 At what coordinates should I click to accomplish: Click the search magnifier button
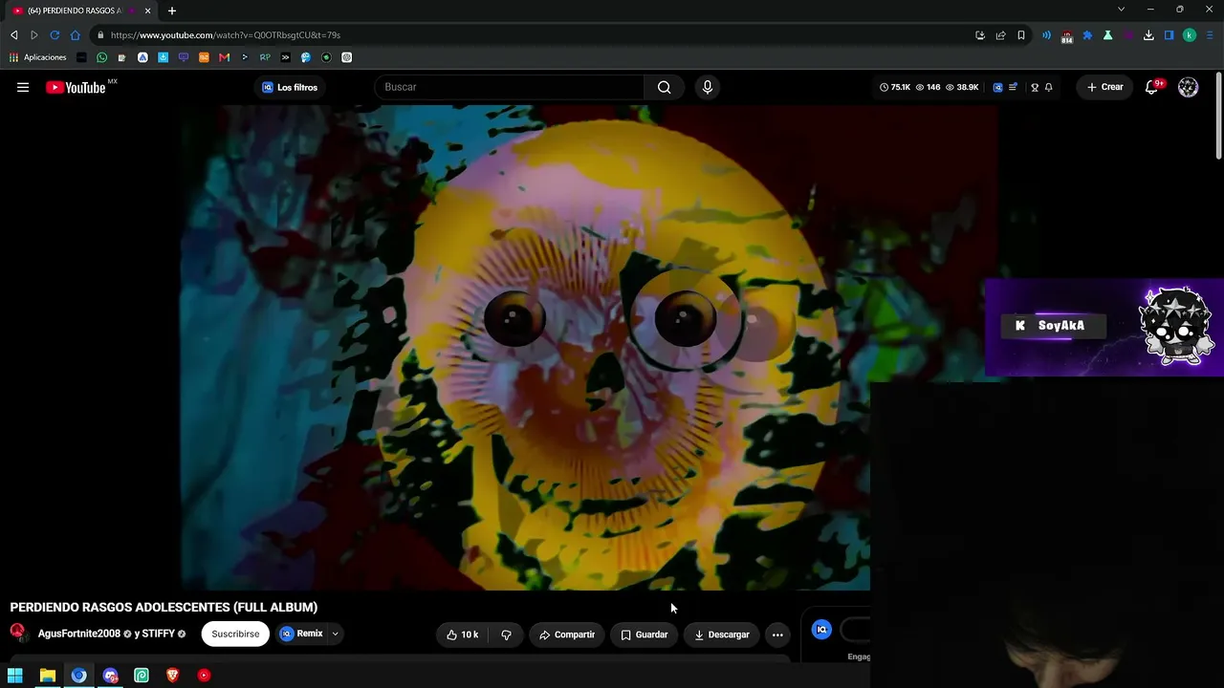(664, 87)
